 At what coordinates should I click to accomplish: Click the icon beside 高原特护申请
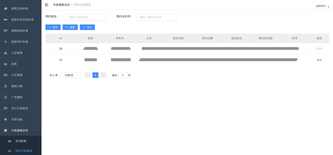coord(6,42)
